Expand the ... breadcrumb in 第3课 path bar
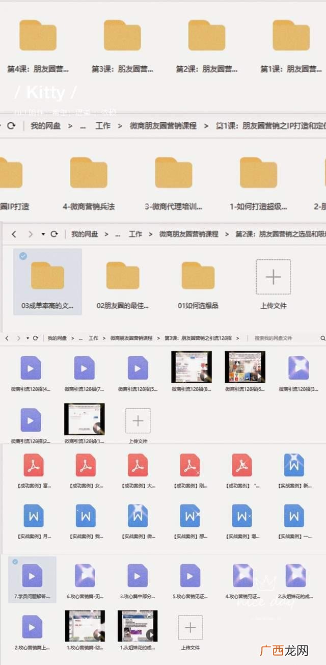The height and width of the screenshot is (665, 326). (x=81, y=338)
